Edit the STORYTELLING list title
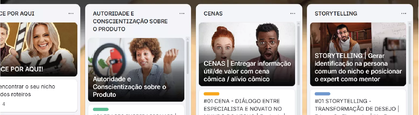 point(336,13)
